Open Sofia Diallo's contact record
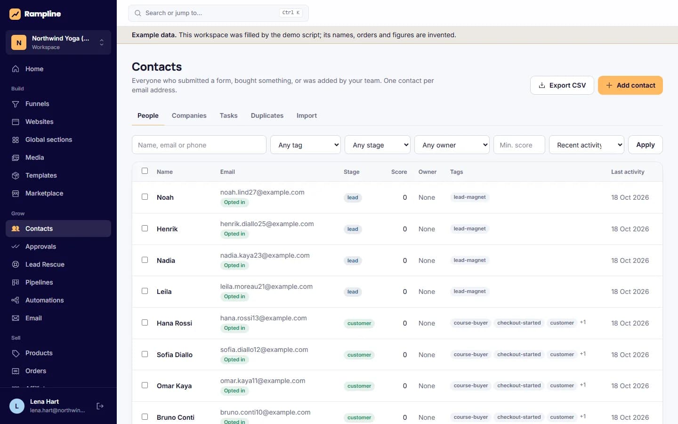The height and width of the screenshot is (424, 678). (175, 355)
